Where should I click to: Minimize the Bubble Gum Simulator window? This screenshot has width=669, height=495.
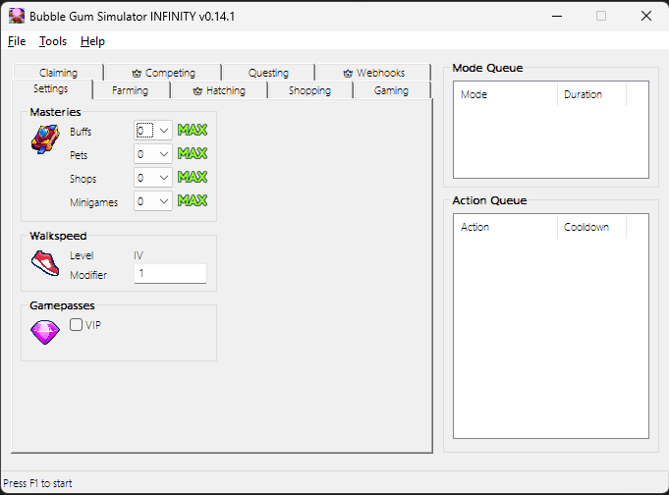(x=557, y=17)
